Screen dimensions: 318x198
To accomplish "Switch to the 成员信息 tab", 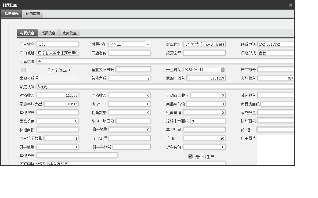I will pos(48,33).
